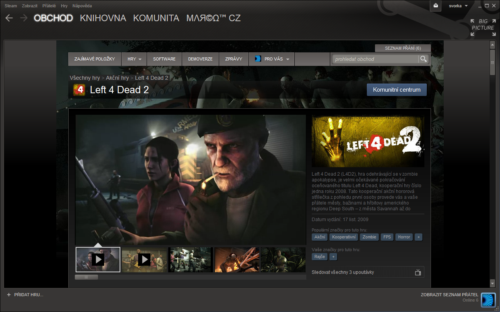
Task: Click the Komunitní centrum button
Action: (x=397, y=90)
